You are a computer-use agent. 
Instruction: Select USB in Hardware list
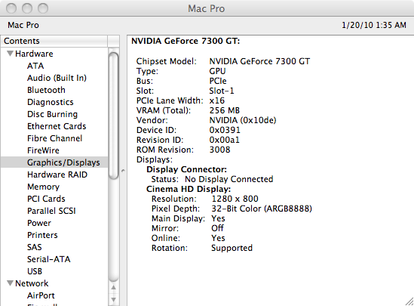tap(35, 271)
